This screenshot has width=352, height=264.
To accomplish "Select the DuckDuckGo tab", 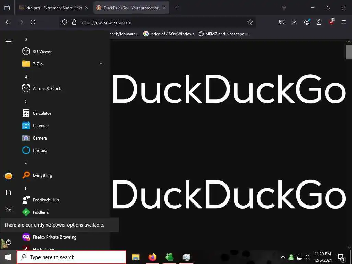I will pos(131,8).
